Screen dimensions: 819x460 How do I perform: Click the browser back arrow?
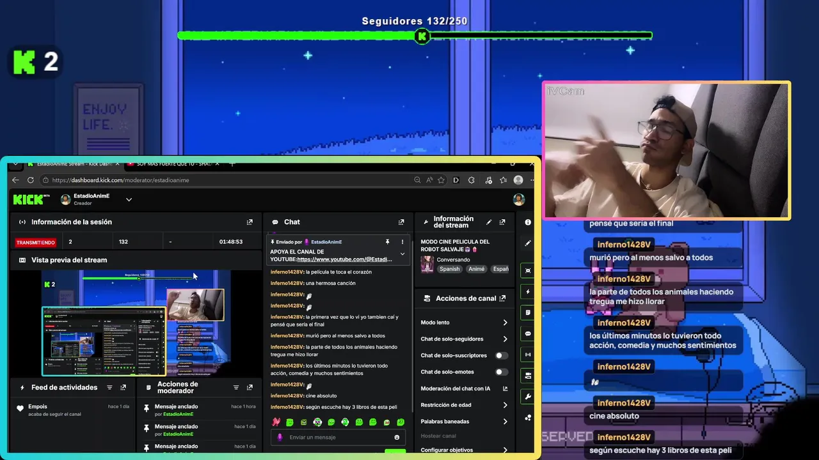[15, 180]
